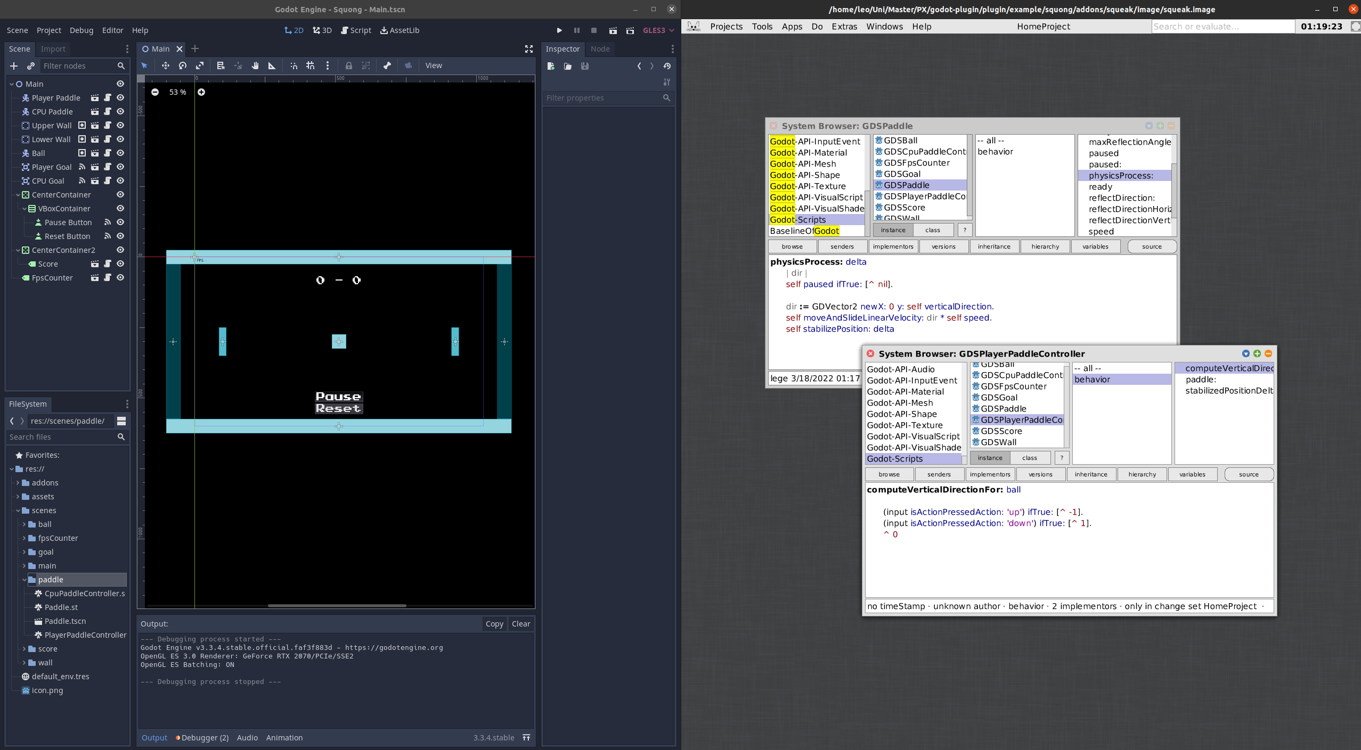The height and width of the screenshot is (750, 1361).
Task: Collapse the CenterContainer tree node
Action: 18,195
